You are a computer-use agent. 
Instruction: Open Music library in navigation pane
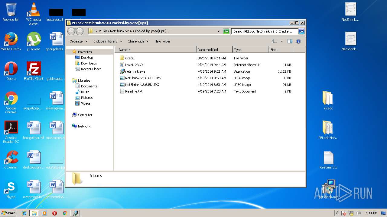point(85,92)
